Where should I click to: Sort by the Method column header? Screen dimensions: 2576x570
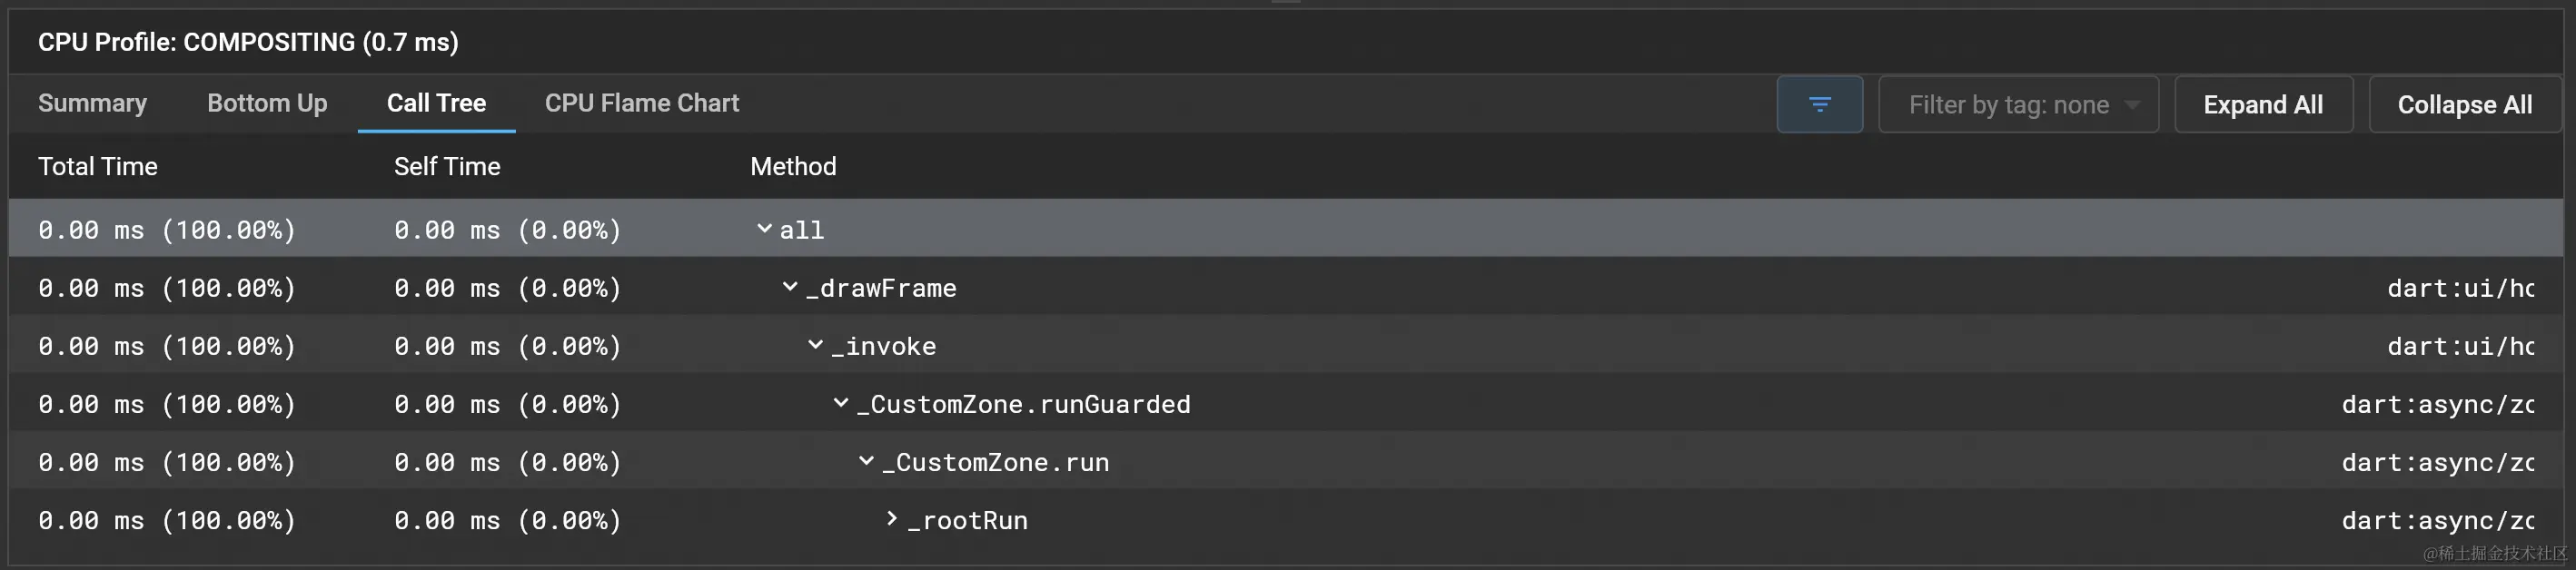793,166
